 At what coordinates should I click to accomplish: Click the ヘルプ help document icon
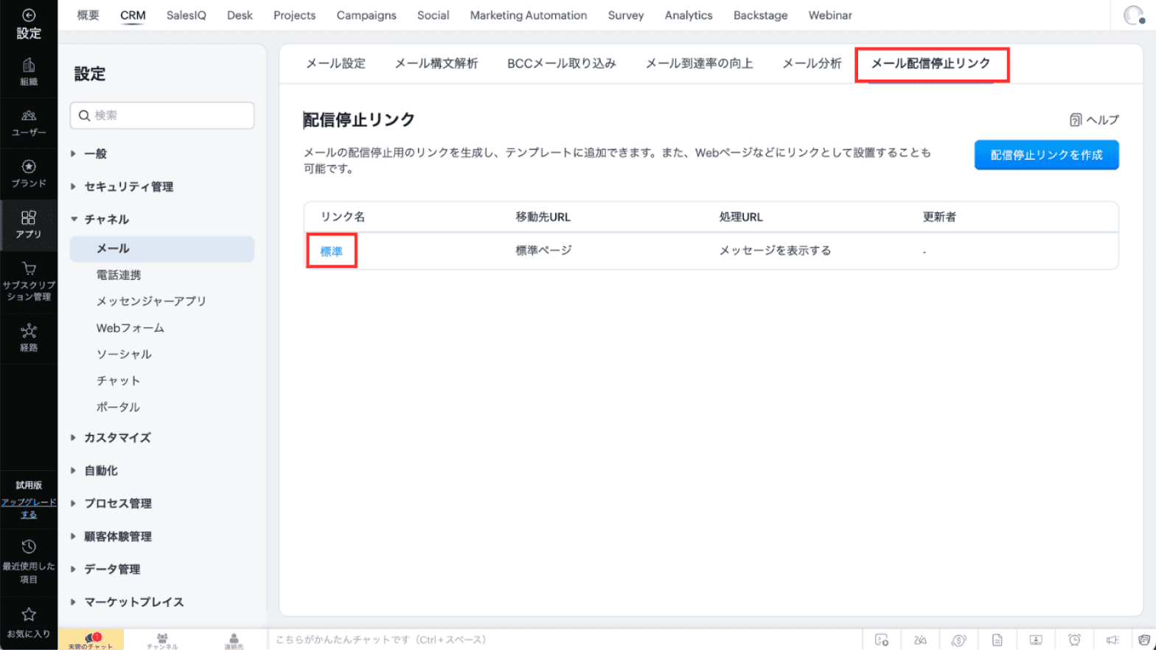click(1076, 120)
